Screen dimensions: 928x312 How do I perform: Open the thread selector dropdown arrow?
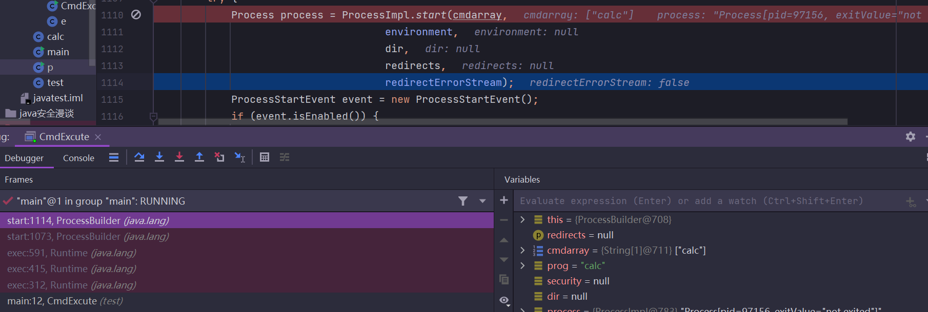(482, 201)
